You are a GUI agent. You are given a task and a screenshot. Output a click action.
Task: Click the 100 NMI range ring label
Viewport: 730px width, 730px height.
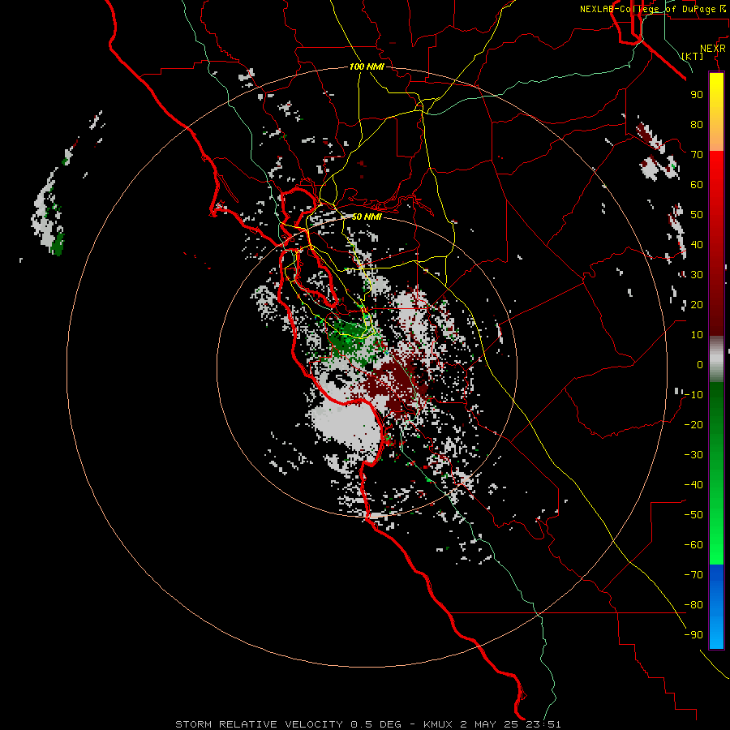(367, 67)
